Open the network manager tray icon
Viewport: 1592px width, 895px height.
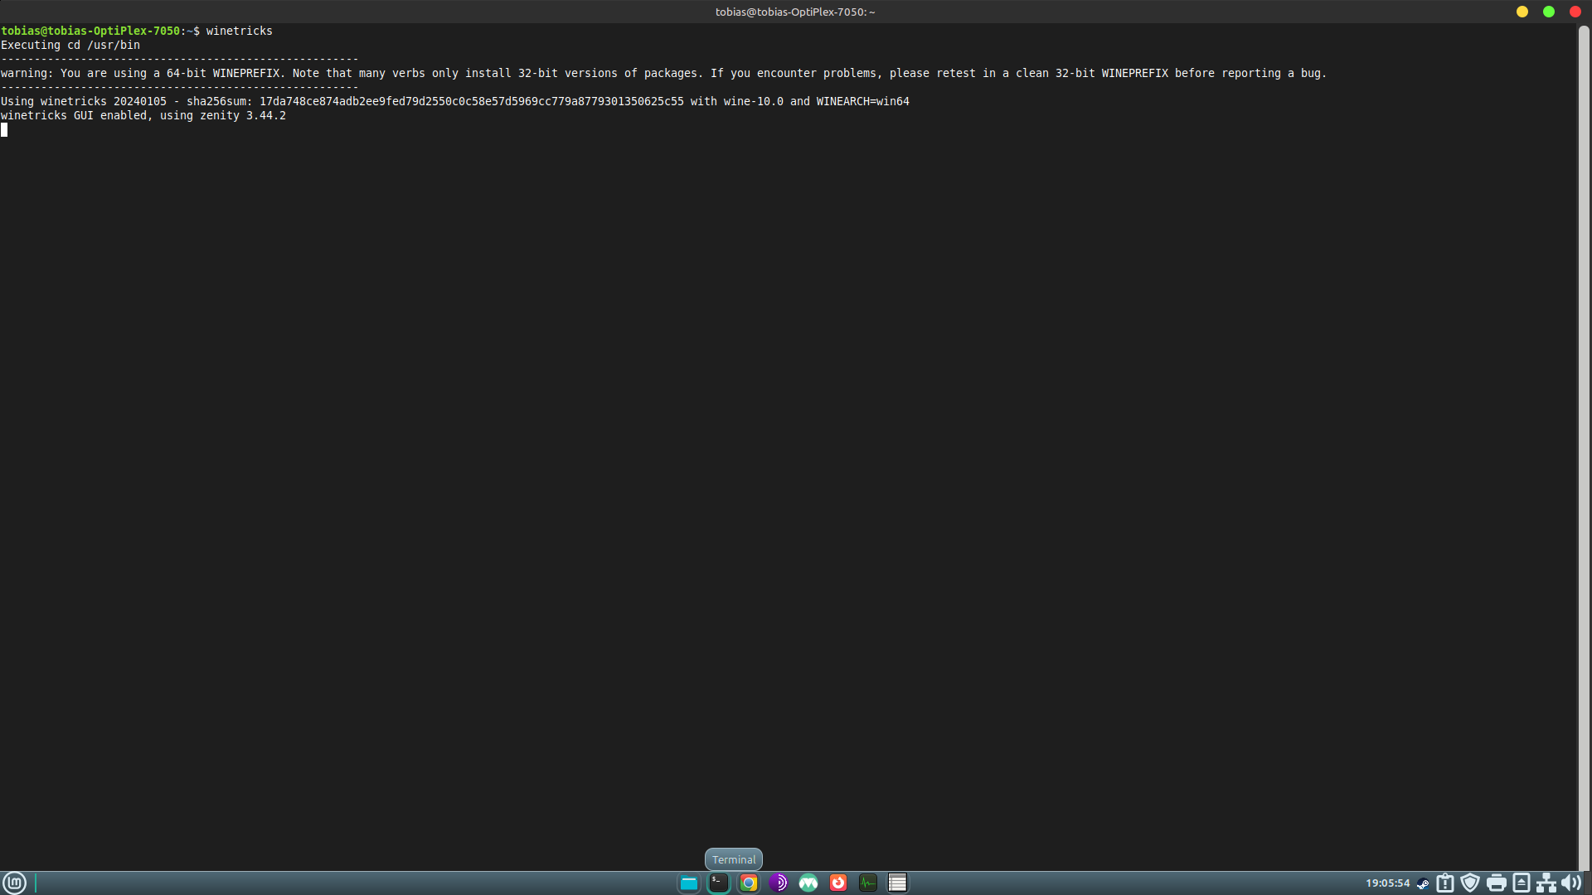coord(1547,883)
